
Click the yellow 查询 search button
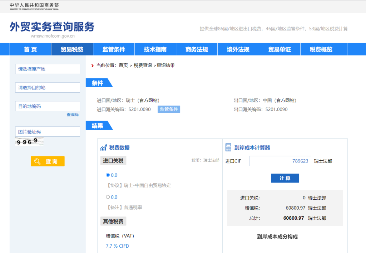coord(48,161)
